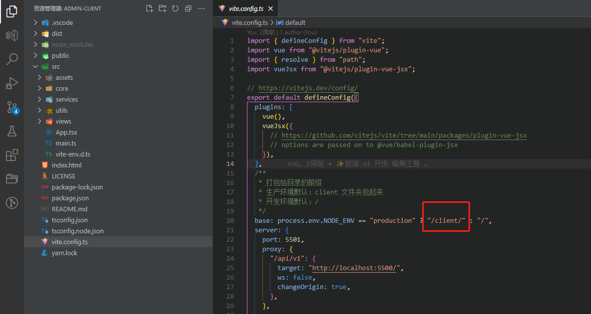The image size is (591, 314).
Task: Close the vite.config.ts tab
Action: pyautogui.click(x=270, y=9)
